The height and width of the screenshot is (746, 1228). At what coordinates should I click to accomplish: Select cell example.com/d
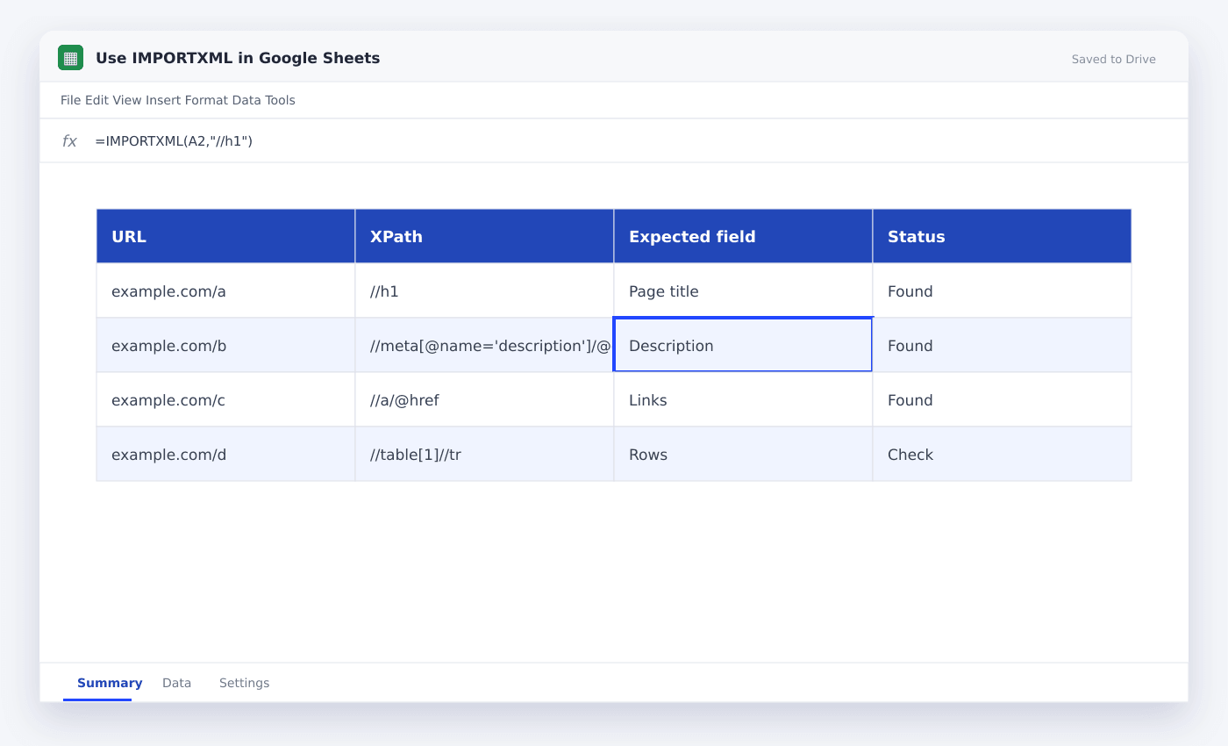coord(225,454)
